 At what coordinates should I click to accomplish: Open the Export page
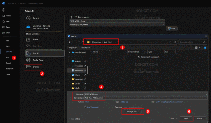point(8,63)
